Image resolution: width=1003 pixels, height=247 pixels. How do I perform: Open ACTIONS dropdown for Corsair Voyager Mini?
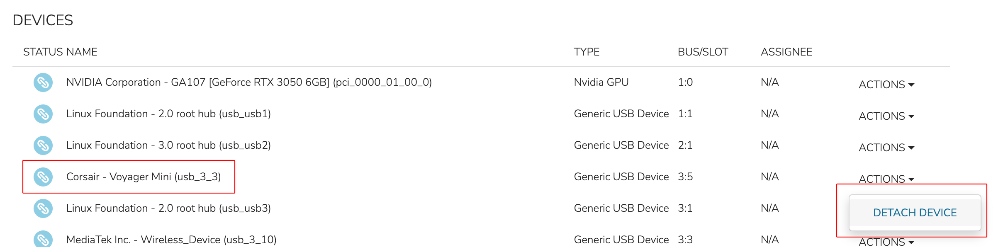click(x=886, y=179)
